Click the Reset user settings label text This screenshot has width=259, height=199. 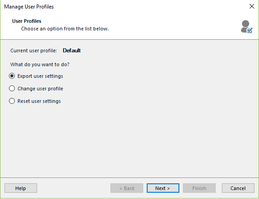coord(39,101)
